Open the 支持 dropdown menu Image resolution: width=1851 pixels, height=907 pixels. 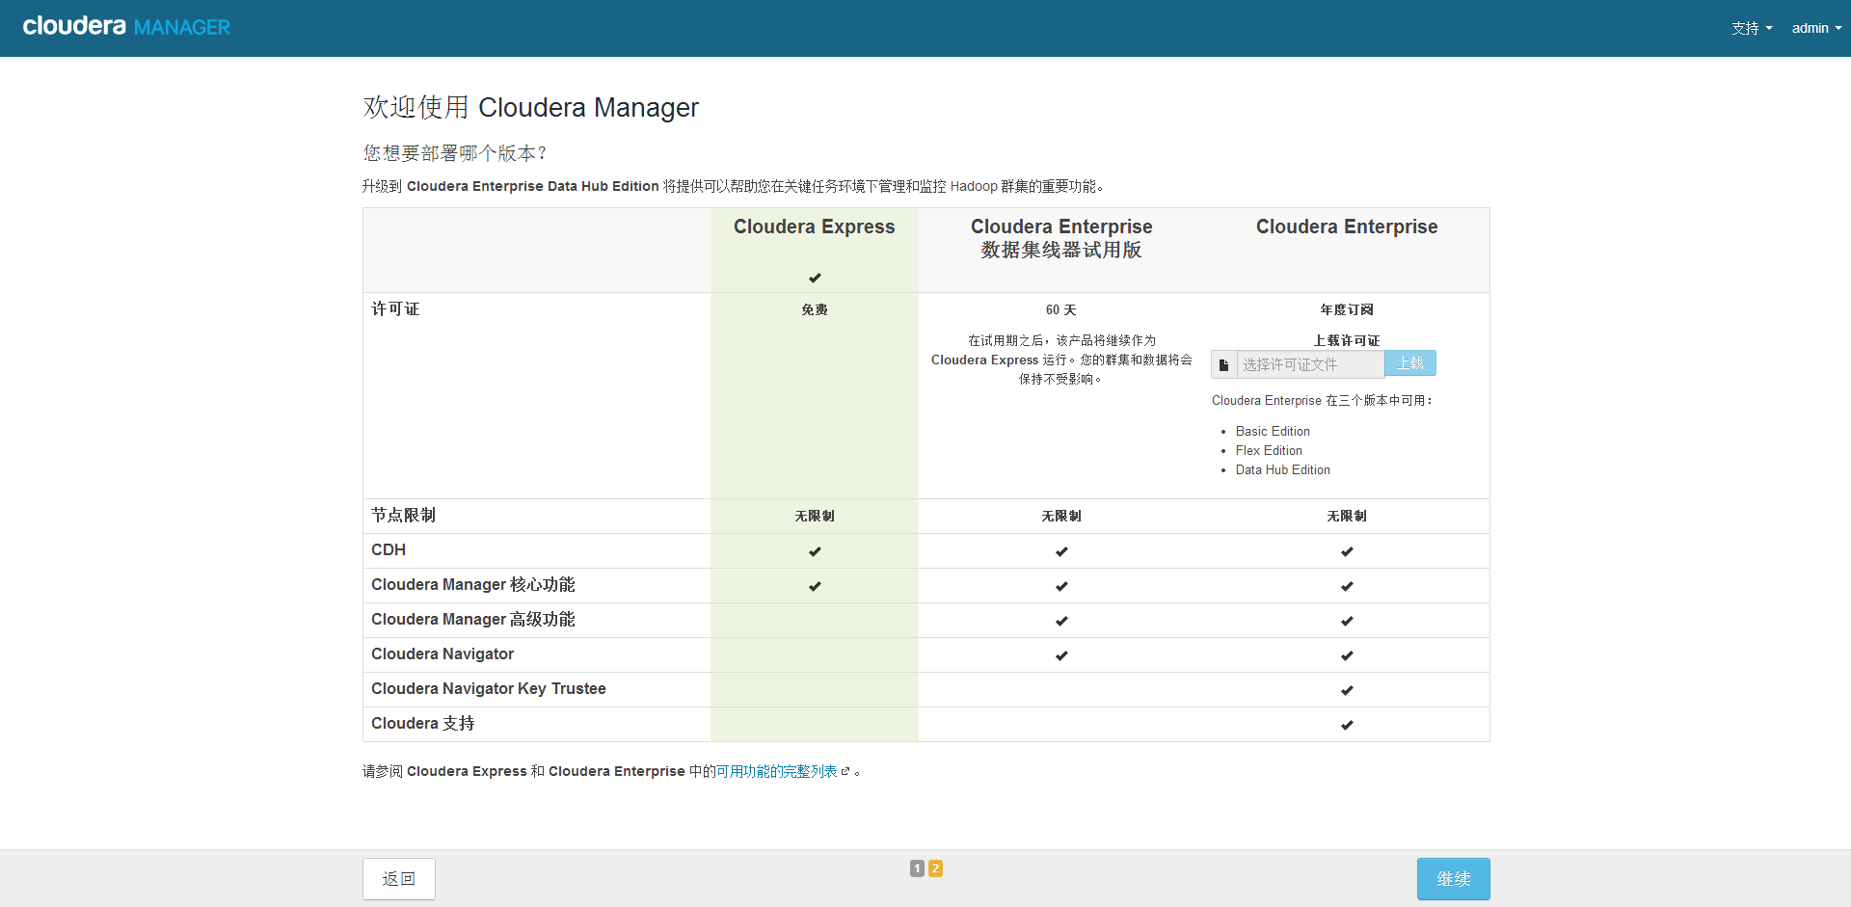[1752, 28]
